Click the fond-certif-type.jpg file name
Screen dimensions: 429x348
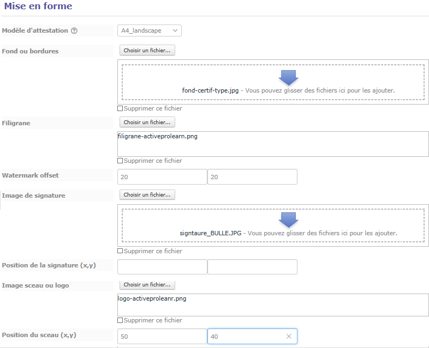click(x=210, y=90)
